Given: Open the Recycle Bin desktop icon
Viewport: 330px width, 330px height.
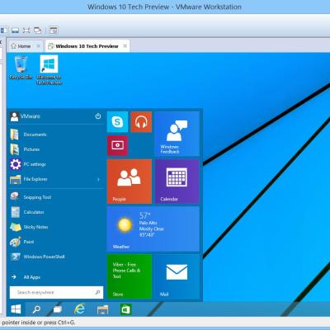Looking at the screenshot, I should point(21,68).
